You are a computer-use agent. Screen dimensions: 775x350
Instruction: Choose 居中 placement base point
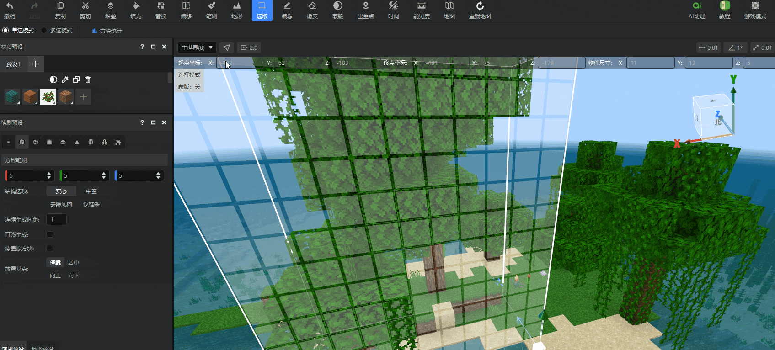click(x=74, y=263)
